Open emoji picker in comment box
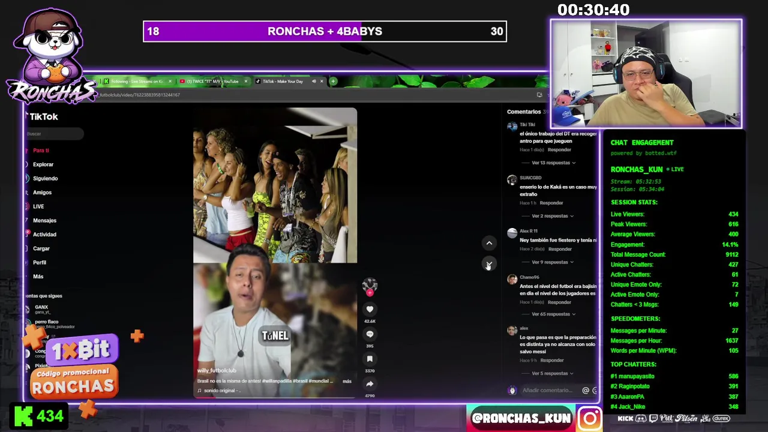Viewport: 768px width, 432px height. (x=595, y=391)
